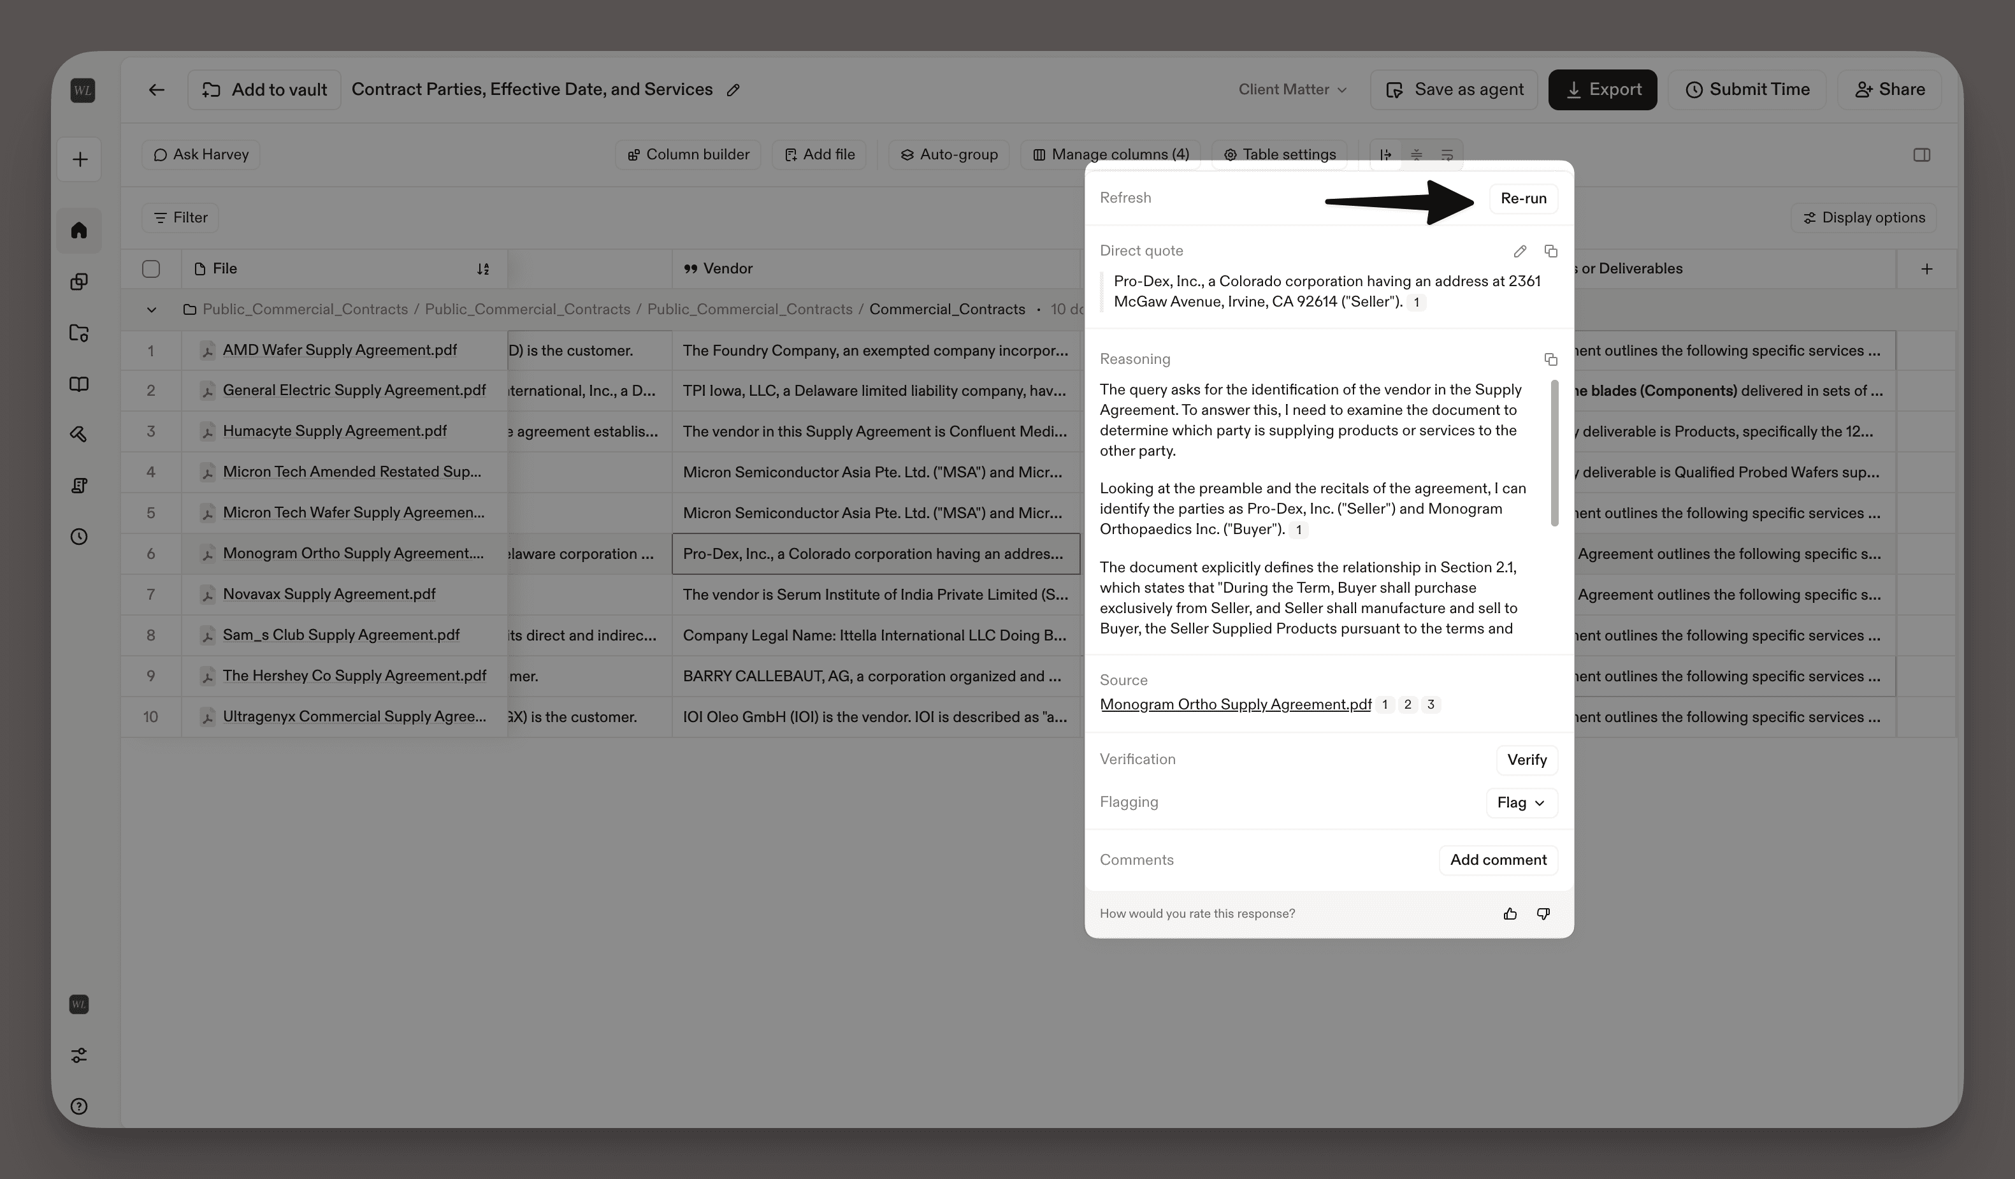Open Home in the left sidebar
The image size is (2015, 1179).
(x=79, y=230)
